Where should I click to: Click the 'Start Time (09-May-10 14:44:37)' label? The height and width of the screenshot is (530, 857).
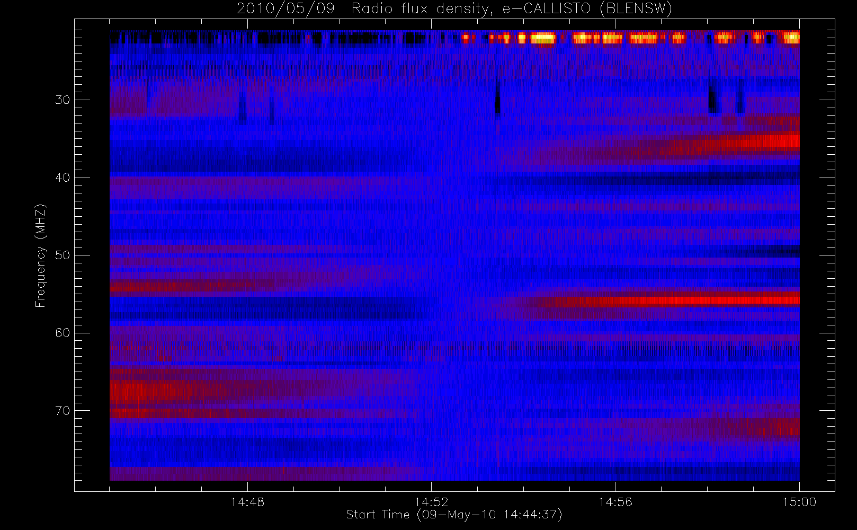[454, 515]
